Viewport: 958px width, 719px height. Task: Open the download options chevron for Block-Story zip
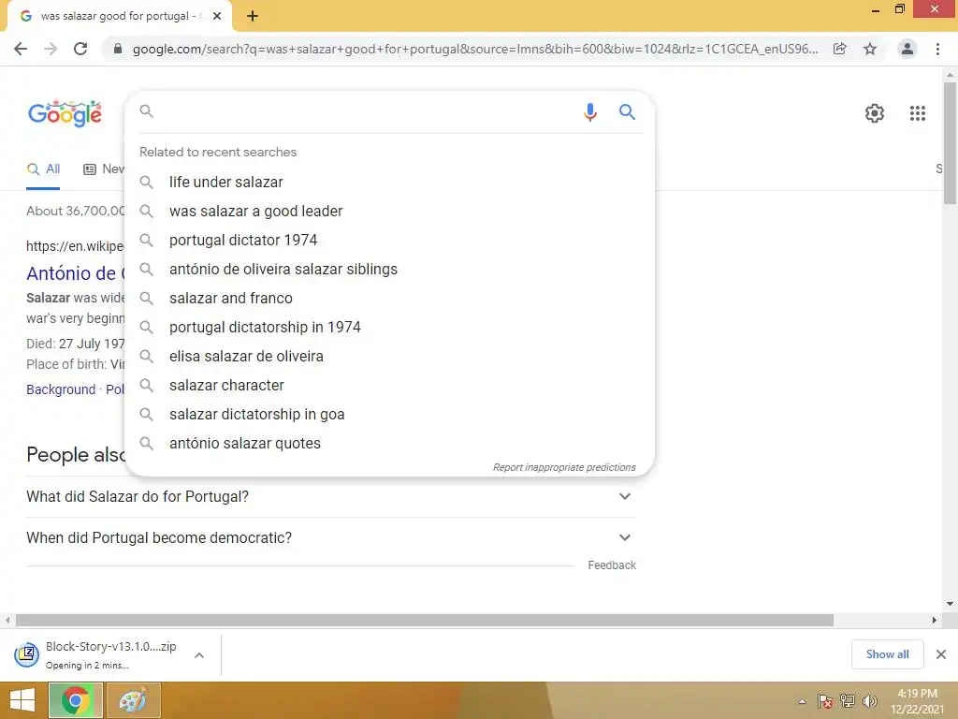point(199,655)
